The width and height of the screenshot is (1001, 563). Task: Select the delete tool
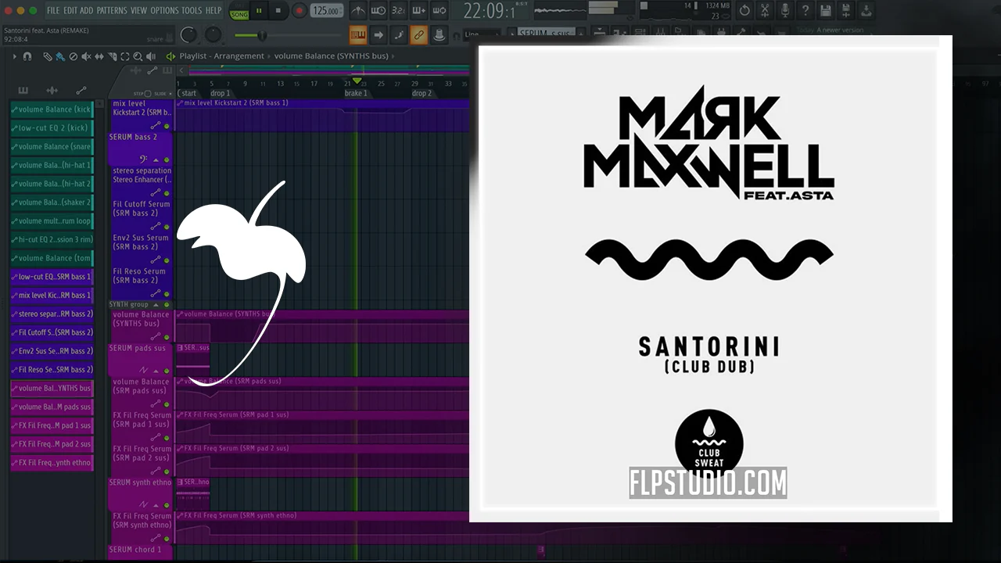pos(74,56)
